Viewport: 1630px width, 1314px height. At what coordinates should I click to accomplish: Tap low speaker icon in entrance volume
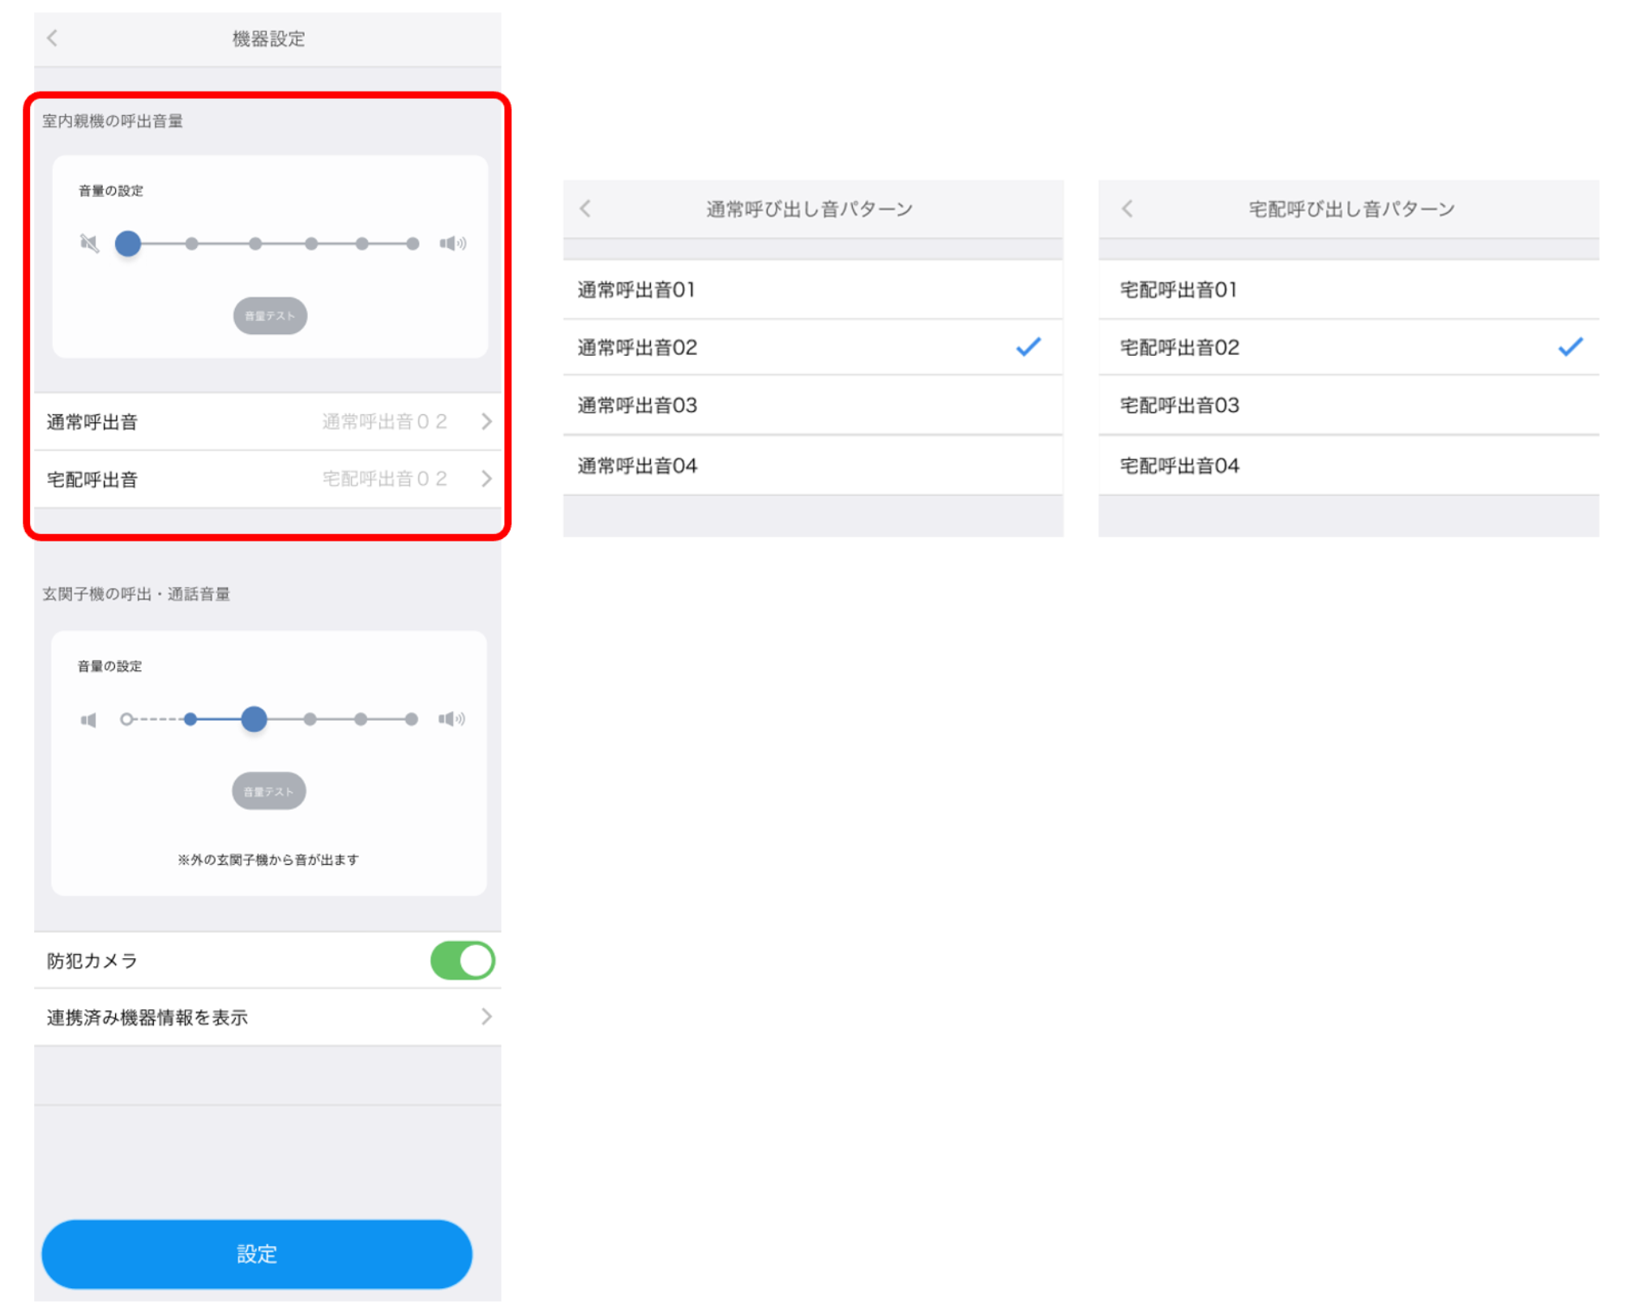click(x=88, y=720)
